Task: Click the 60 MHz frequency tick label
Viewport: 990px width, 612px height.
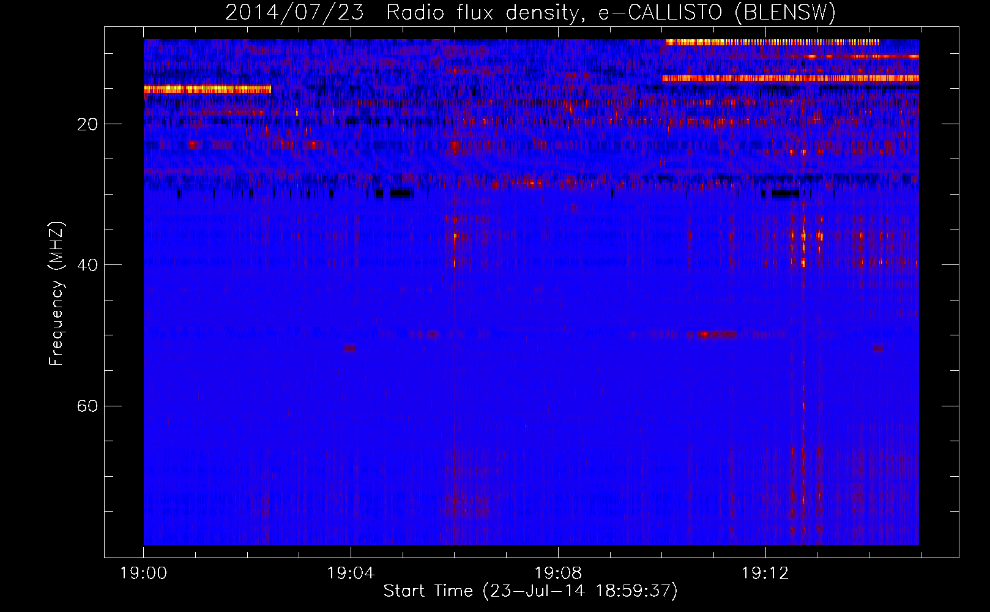Action: tap(87, 406)
